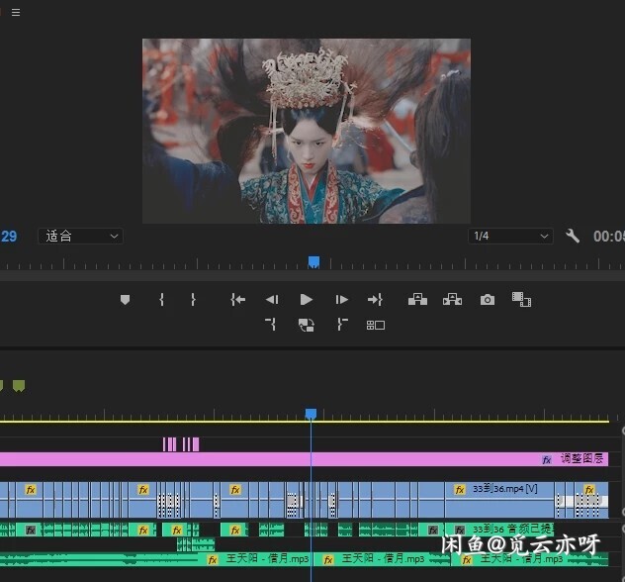Select the pink 调整图层 adjustment layer clip

click(305, 459)
